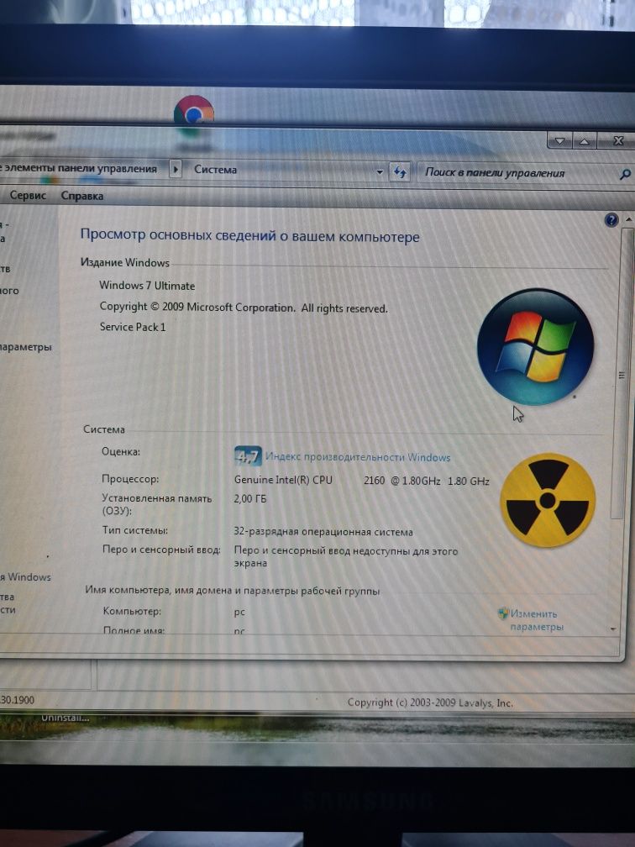Click the Genuine Intel(R) CPU processor text
635x847 pixels.
click(284, 480)
